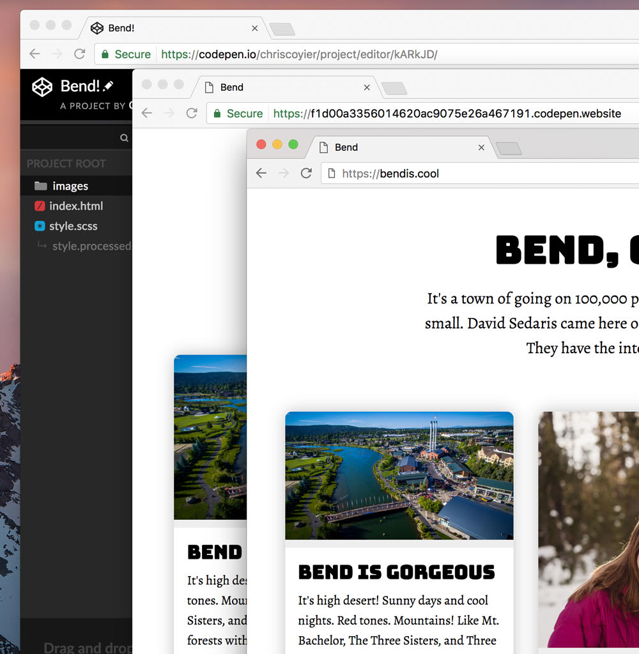Click the riverside aerial photo thumbnail
The width and height of the screenshot is (639, 654).
click(x=399, y=475)
